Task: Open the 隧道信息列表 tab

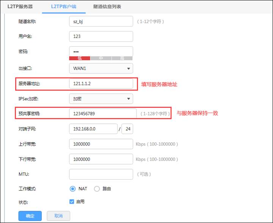Action: click(107, 6)
